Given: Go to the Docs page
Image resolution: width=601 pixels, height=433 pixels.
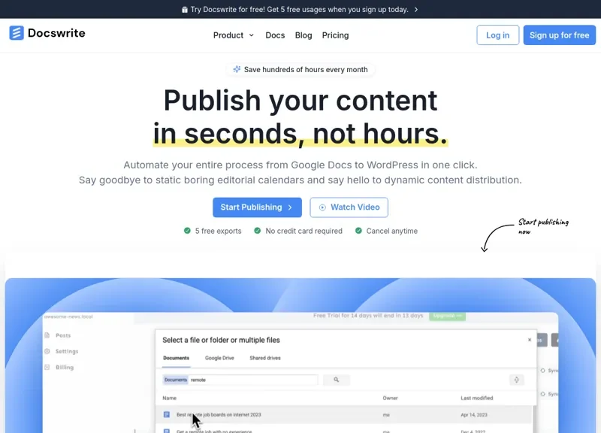Looking at the screenshot, I should tap(275, 35).
